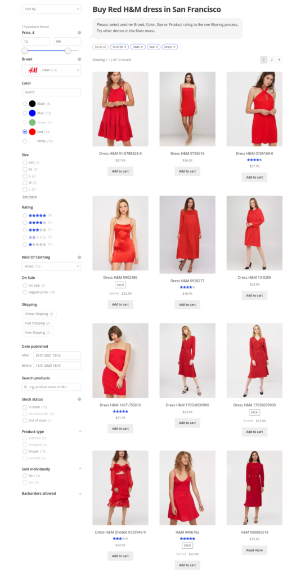Click the Color search input field
Image resolution: width=301 pixels, height=577 pixels.
coord(51,92)
